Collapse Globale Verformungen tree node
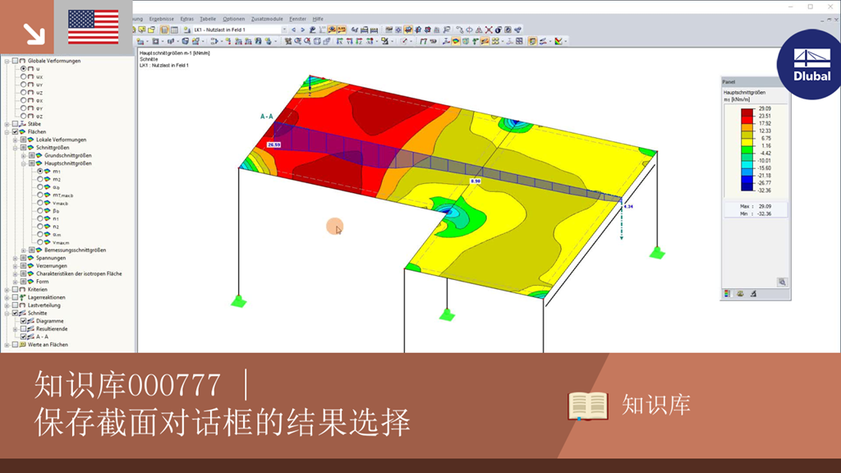Image resolution: width=841 pixels, height=473 pixels. click(x=7, y=61)
